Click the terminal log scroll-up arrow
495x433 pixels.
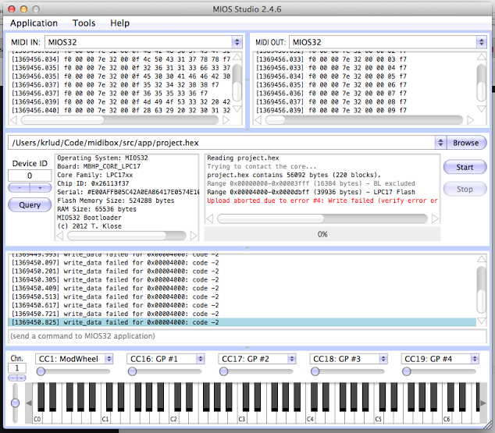(482, 259)
